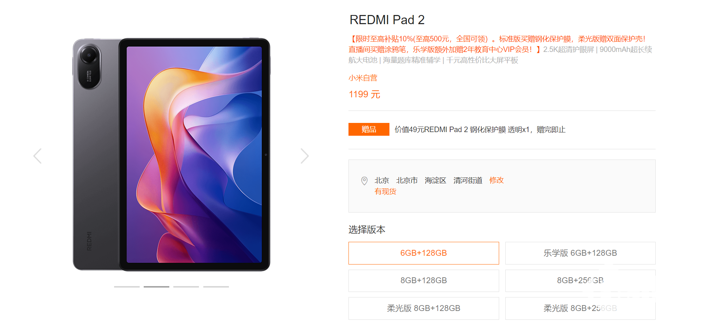Select the third carousel indicator bar

point(186,286)
